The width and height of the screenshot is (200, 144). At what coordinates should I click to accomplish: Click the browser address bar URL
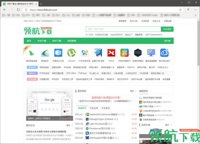[43, 10]
